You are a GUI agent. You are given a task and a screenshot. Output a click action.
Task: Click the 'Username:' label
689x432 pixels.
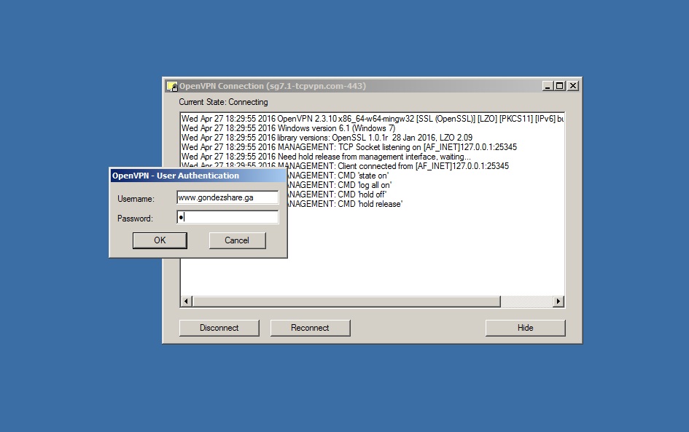click(136, 199)
